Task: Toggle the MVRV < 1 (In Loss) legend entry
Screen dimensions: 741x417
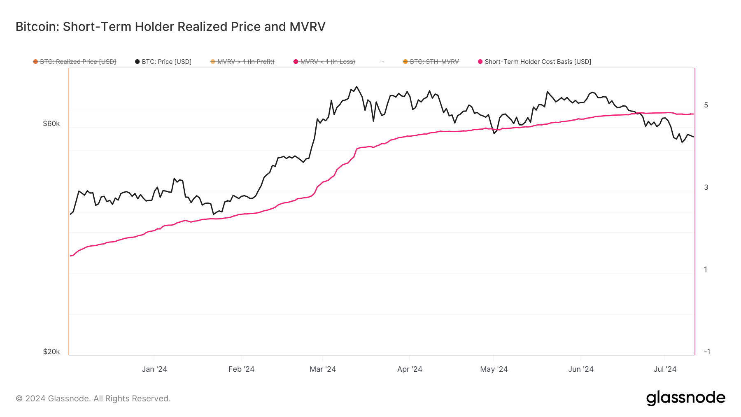Action: pos(324,62)
